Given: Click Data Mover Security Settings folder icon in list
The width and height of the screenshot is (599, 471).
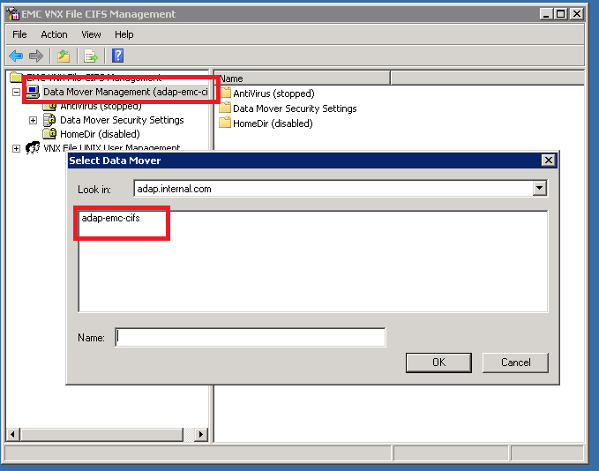Looking at the screenshot, I should 225,108.
